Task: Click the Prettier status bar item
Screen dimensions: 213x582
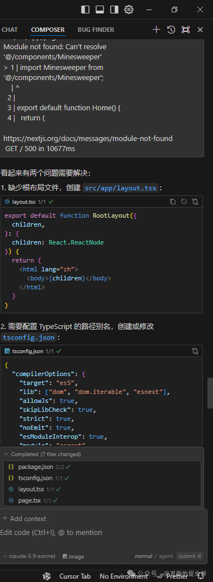Action: click(x=172, y=576)
